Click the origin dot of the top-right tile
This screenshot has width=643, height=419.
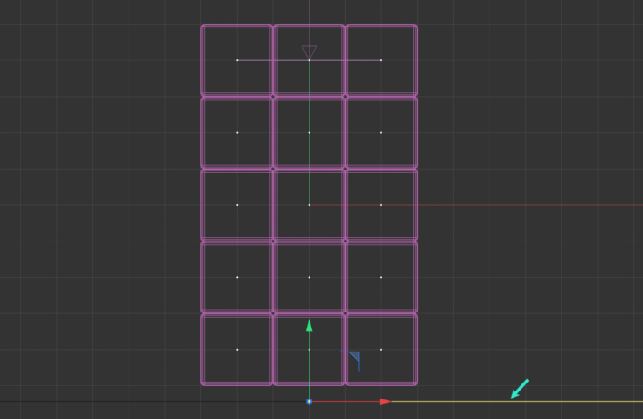pos(381,60)
